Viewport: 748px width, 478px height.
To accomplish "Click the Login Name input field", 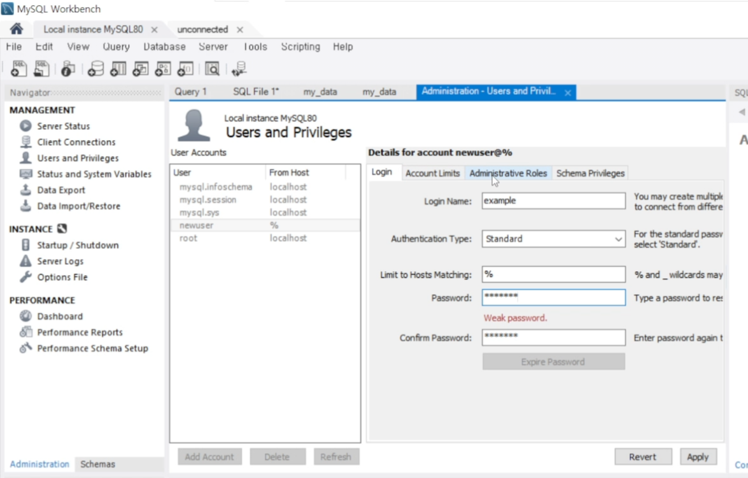I will point(553,201).
